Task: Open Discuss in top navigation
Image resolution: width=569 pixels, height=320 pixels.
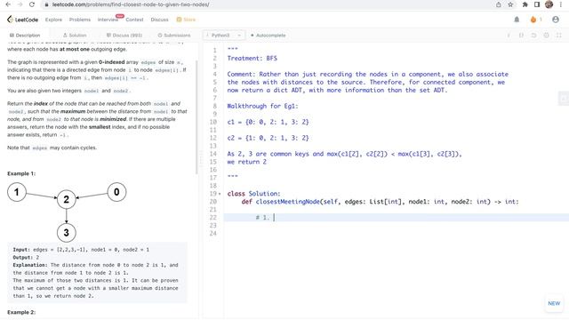Action: (160, 20)
